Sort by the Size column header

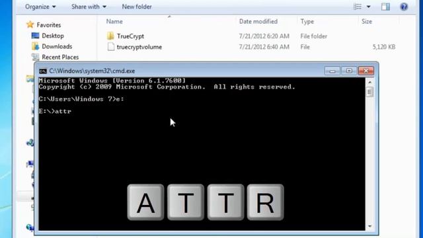tap(367, 22)
